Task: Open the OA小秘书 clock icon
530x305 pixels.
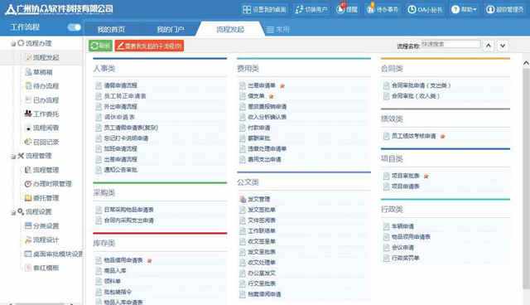Action: coord(412,9)
